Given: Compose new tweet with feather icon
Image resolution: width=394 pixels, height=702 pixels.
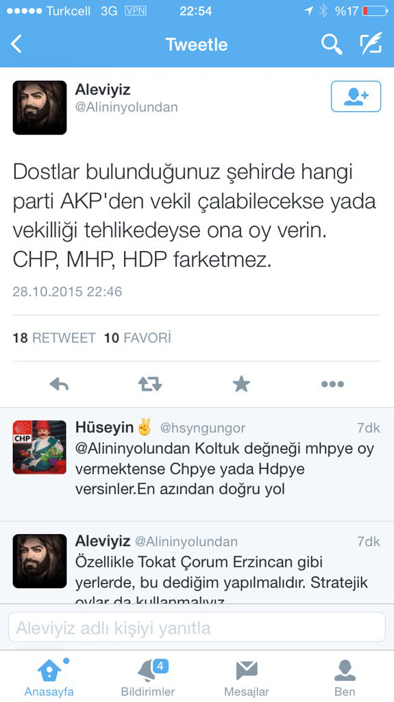Looking at the screenshot, I should coord(371,43).
